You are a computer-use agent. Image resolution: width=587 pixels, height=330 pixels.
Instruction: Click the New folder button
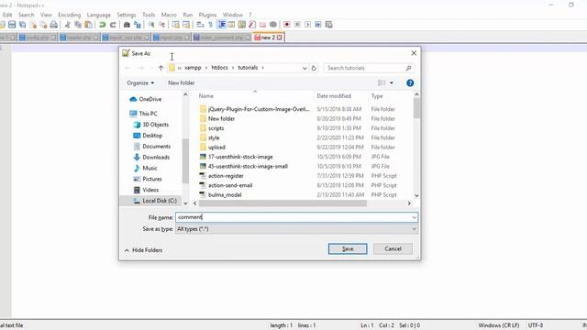tap(182, 83)
